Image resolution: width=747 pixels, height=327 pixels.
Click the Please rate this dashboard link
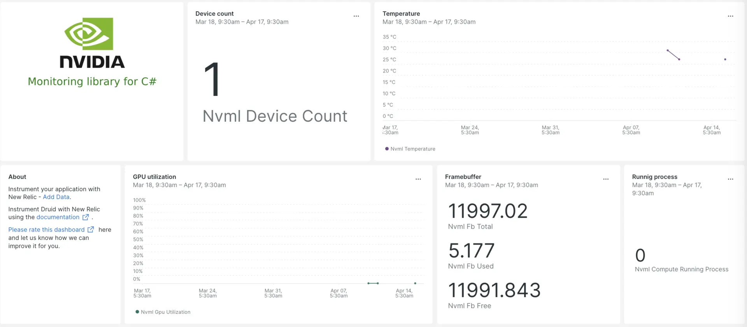46,230
